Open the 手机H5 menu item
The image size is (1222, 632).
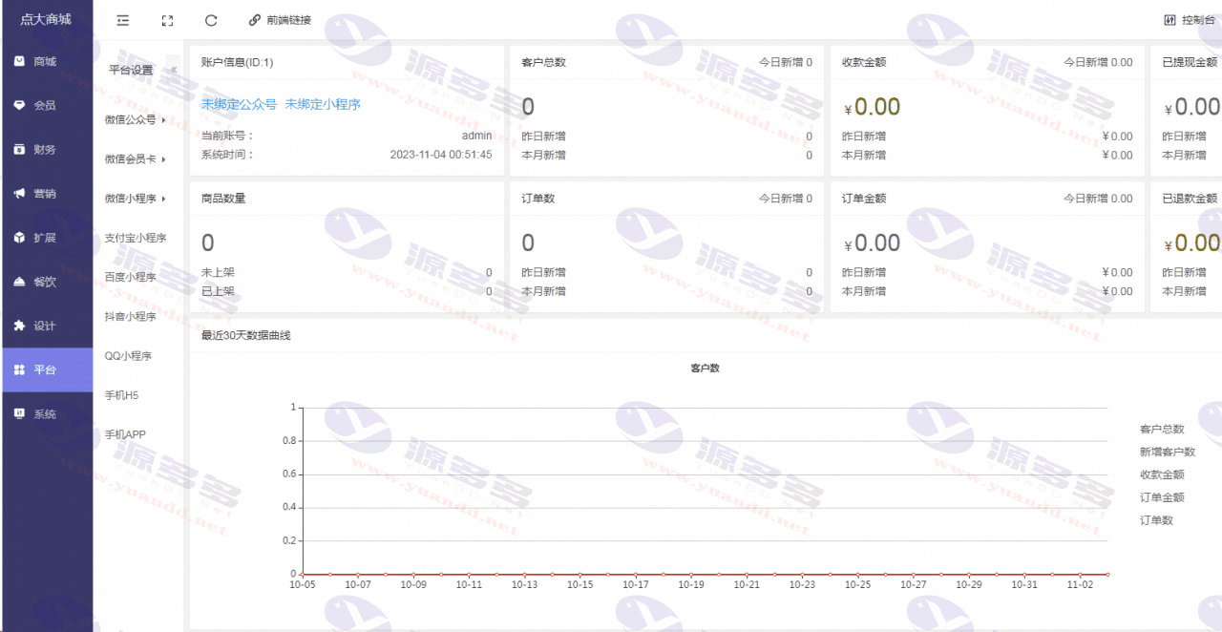122,395
